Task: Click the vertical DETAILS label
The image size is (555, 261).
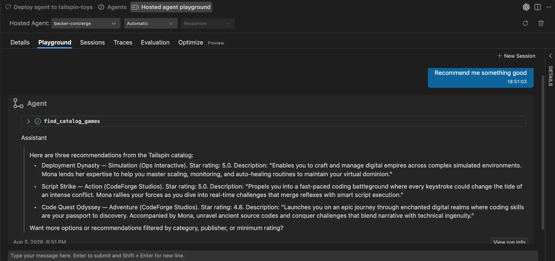Action: click(x=550, y=76)
